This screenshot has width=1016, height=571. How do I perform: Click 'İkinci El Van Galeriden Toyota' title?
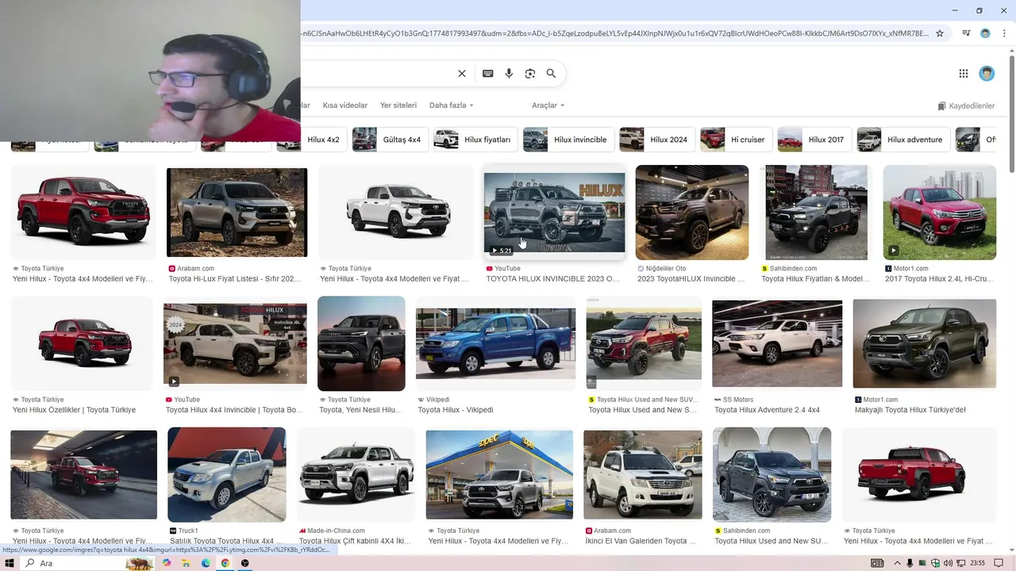[x=641, y=541]
